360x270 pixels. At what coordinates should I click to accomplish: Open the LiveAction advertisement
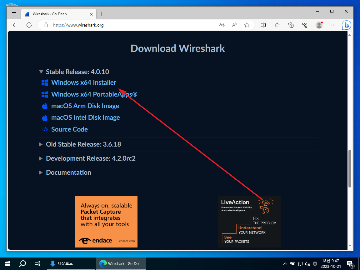[x=249, y=222]
